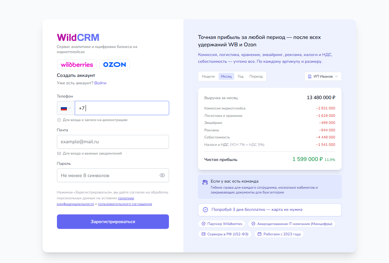Screen dimensions: 389x263
Task: Click the Wildberries marketplace logo
Action: point(77,64)
